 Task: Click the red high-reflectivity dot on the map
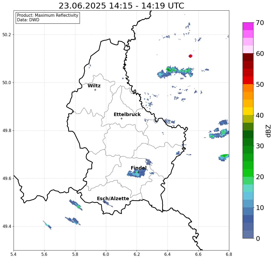click(190, 56)
